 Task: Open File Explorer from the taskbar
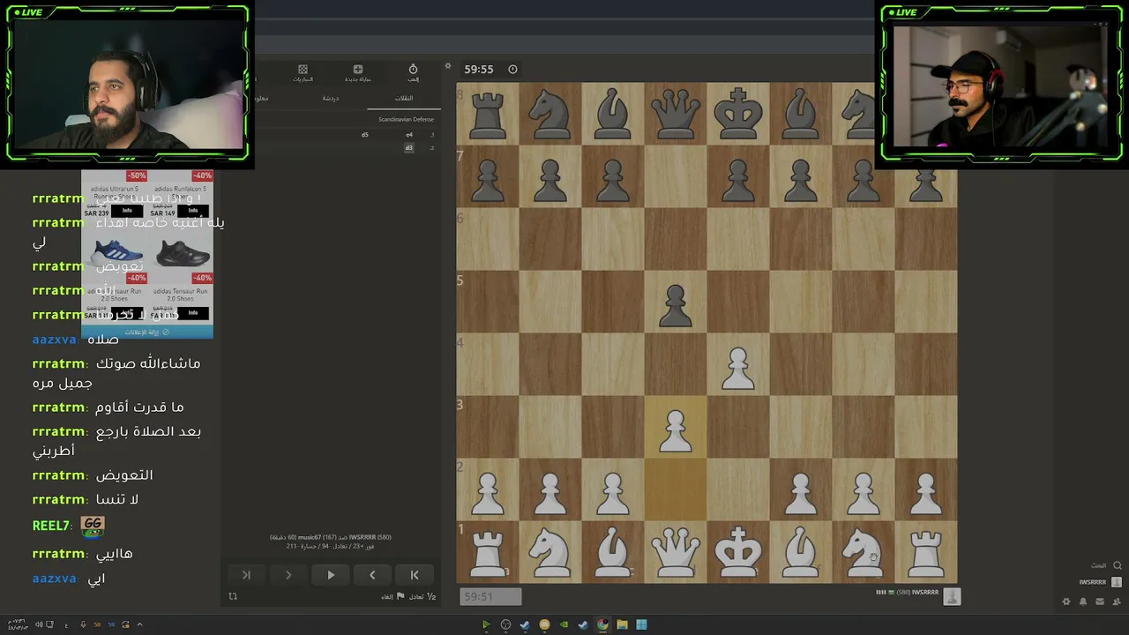pyautogui.click(x=622, y=624)
